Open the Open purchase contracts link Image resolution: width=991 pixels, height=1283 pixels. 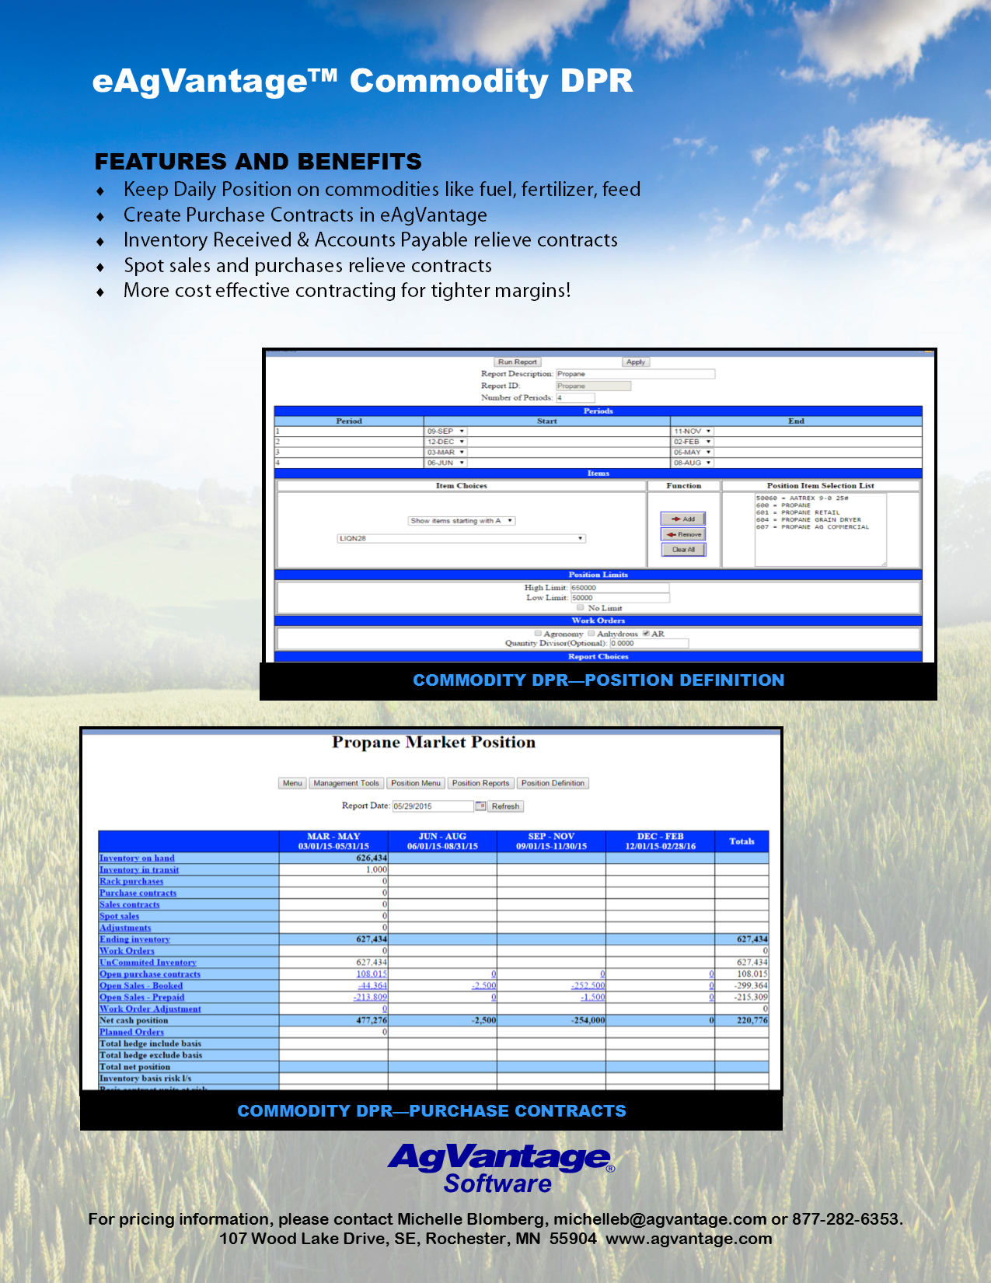pos(150,974)
